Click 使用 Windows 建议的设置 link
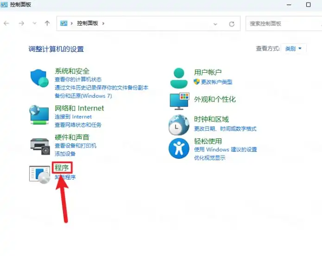322x256 pixels. (226, 150)
